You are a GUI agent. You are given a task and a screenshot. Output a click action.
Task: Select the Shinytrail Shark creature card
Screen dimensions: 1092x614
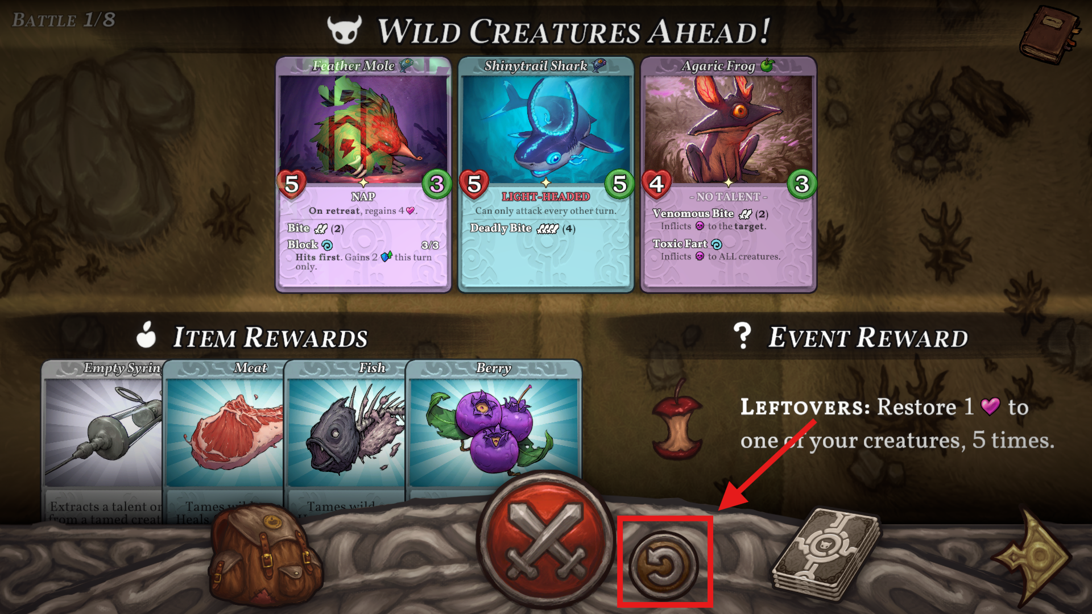coord(546,175)
